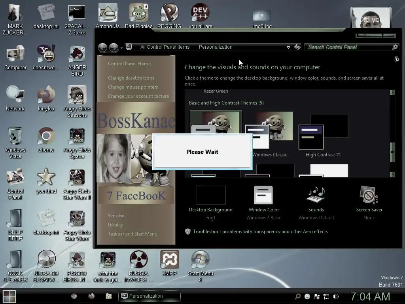Launch the Bad Piggies desktop shortcut
This screenshot has height=304, width=405.
click(x=139, y=15)
